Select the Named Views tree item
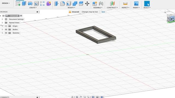This screenshot has width=175, height=98. point(14,23)
